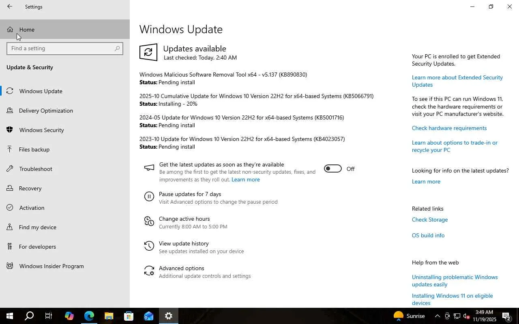Click the Last checked: Today, 2:40 AM text
The image size is (519, 324).
point(200,58)
